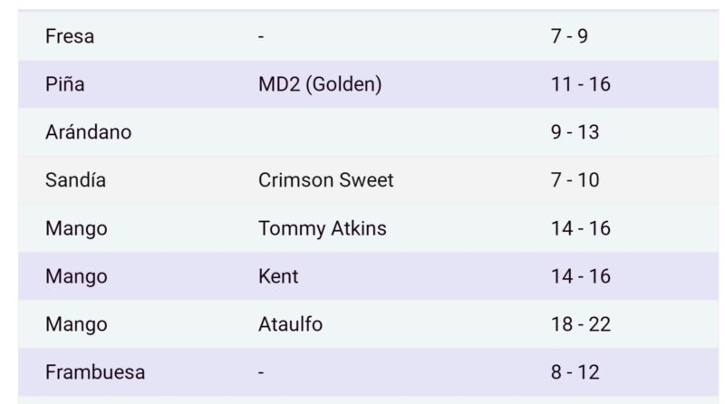The width and height of the screenshot is (725, 404).
Task: Select the Ataulfo variety cell
Action: coord(290,324)
